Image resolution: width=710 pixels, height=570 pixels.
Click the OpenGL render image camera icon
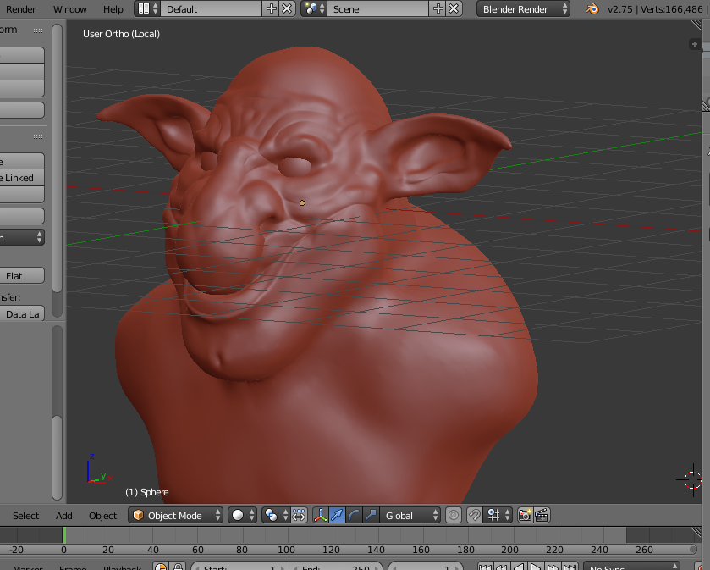pos(525,515)
